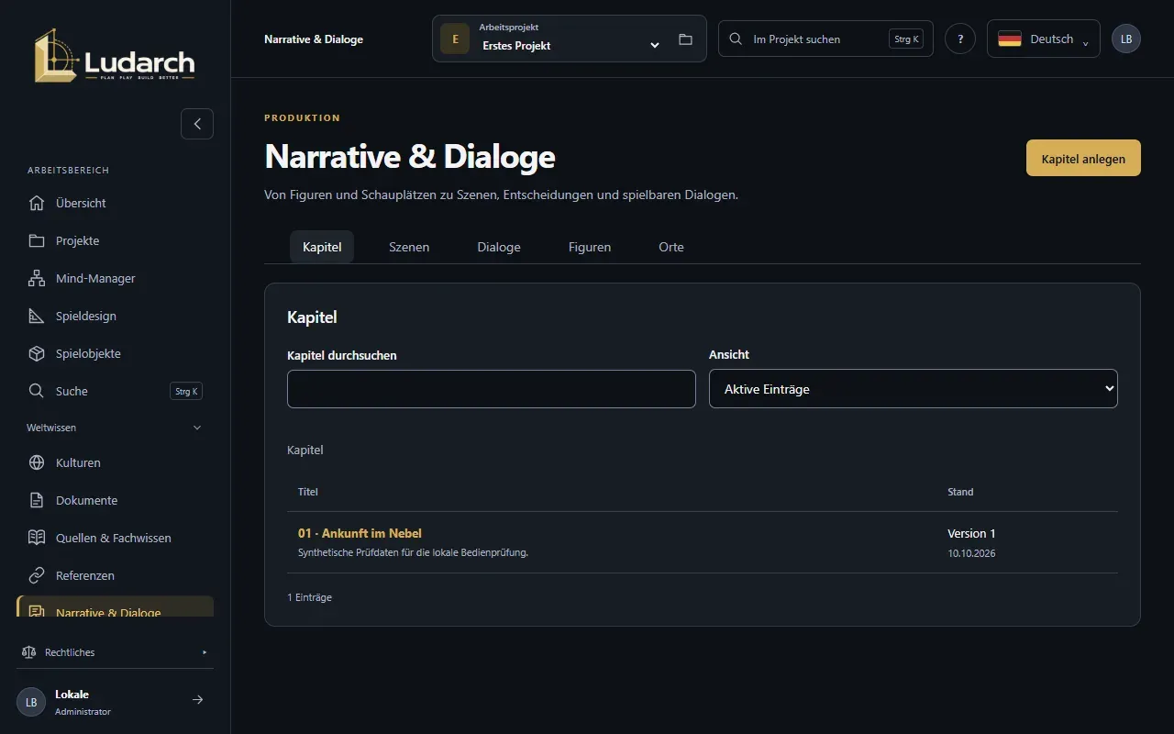This screenshot has height=734, width=1174.
Task: Click the Im Projekt suchen search box
Action: pyautogui.click(x=825, y=39)
